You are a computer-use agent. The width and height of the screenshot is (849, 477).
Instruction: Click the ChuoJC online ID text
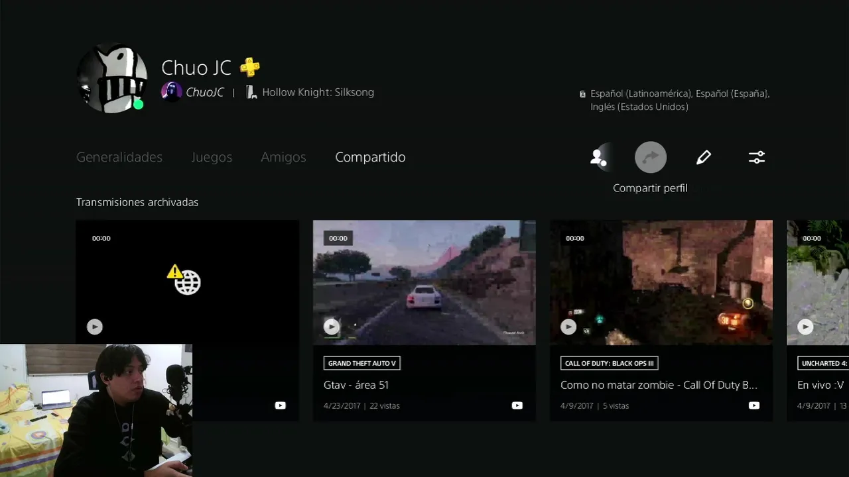click(205, 92)
